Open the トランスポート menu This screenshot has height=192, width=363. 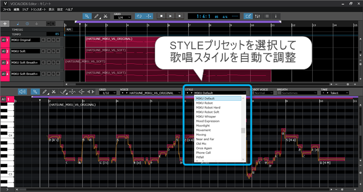39,9
